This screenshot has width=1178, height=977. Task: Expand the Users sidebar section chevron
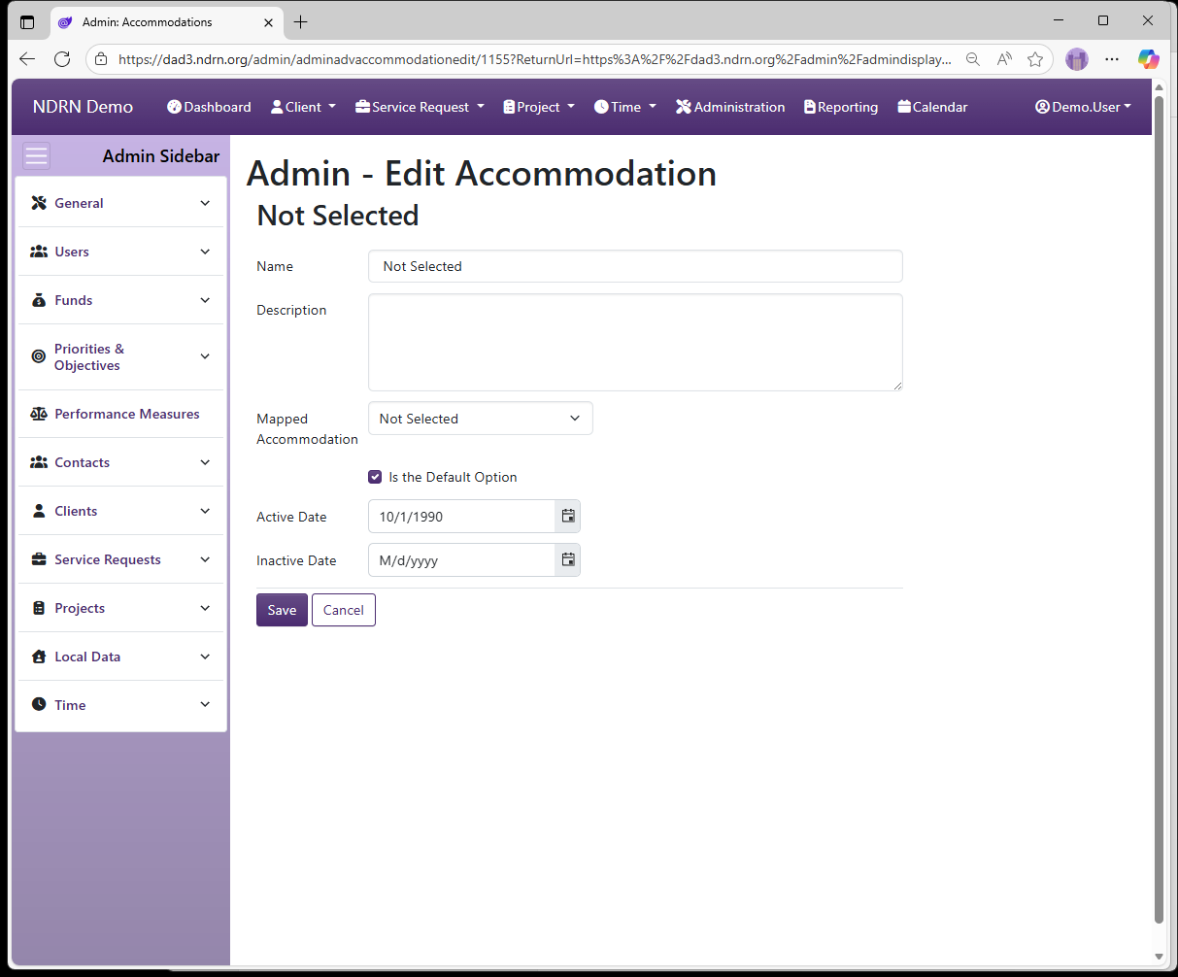click(205, 252)
